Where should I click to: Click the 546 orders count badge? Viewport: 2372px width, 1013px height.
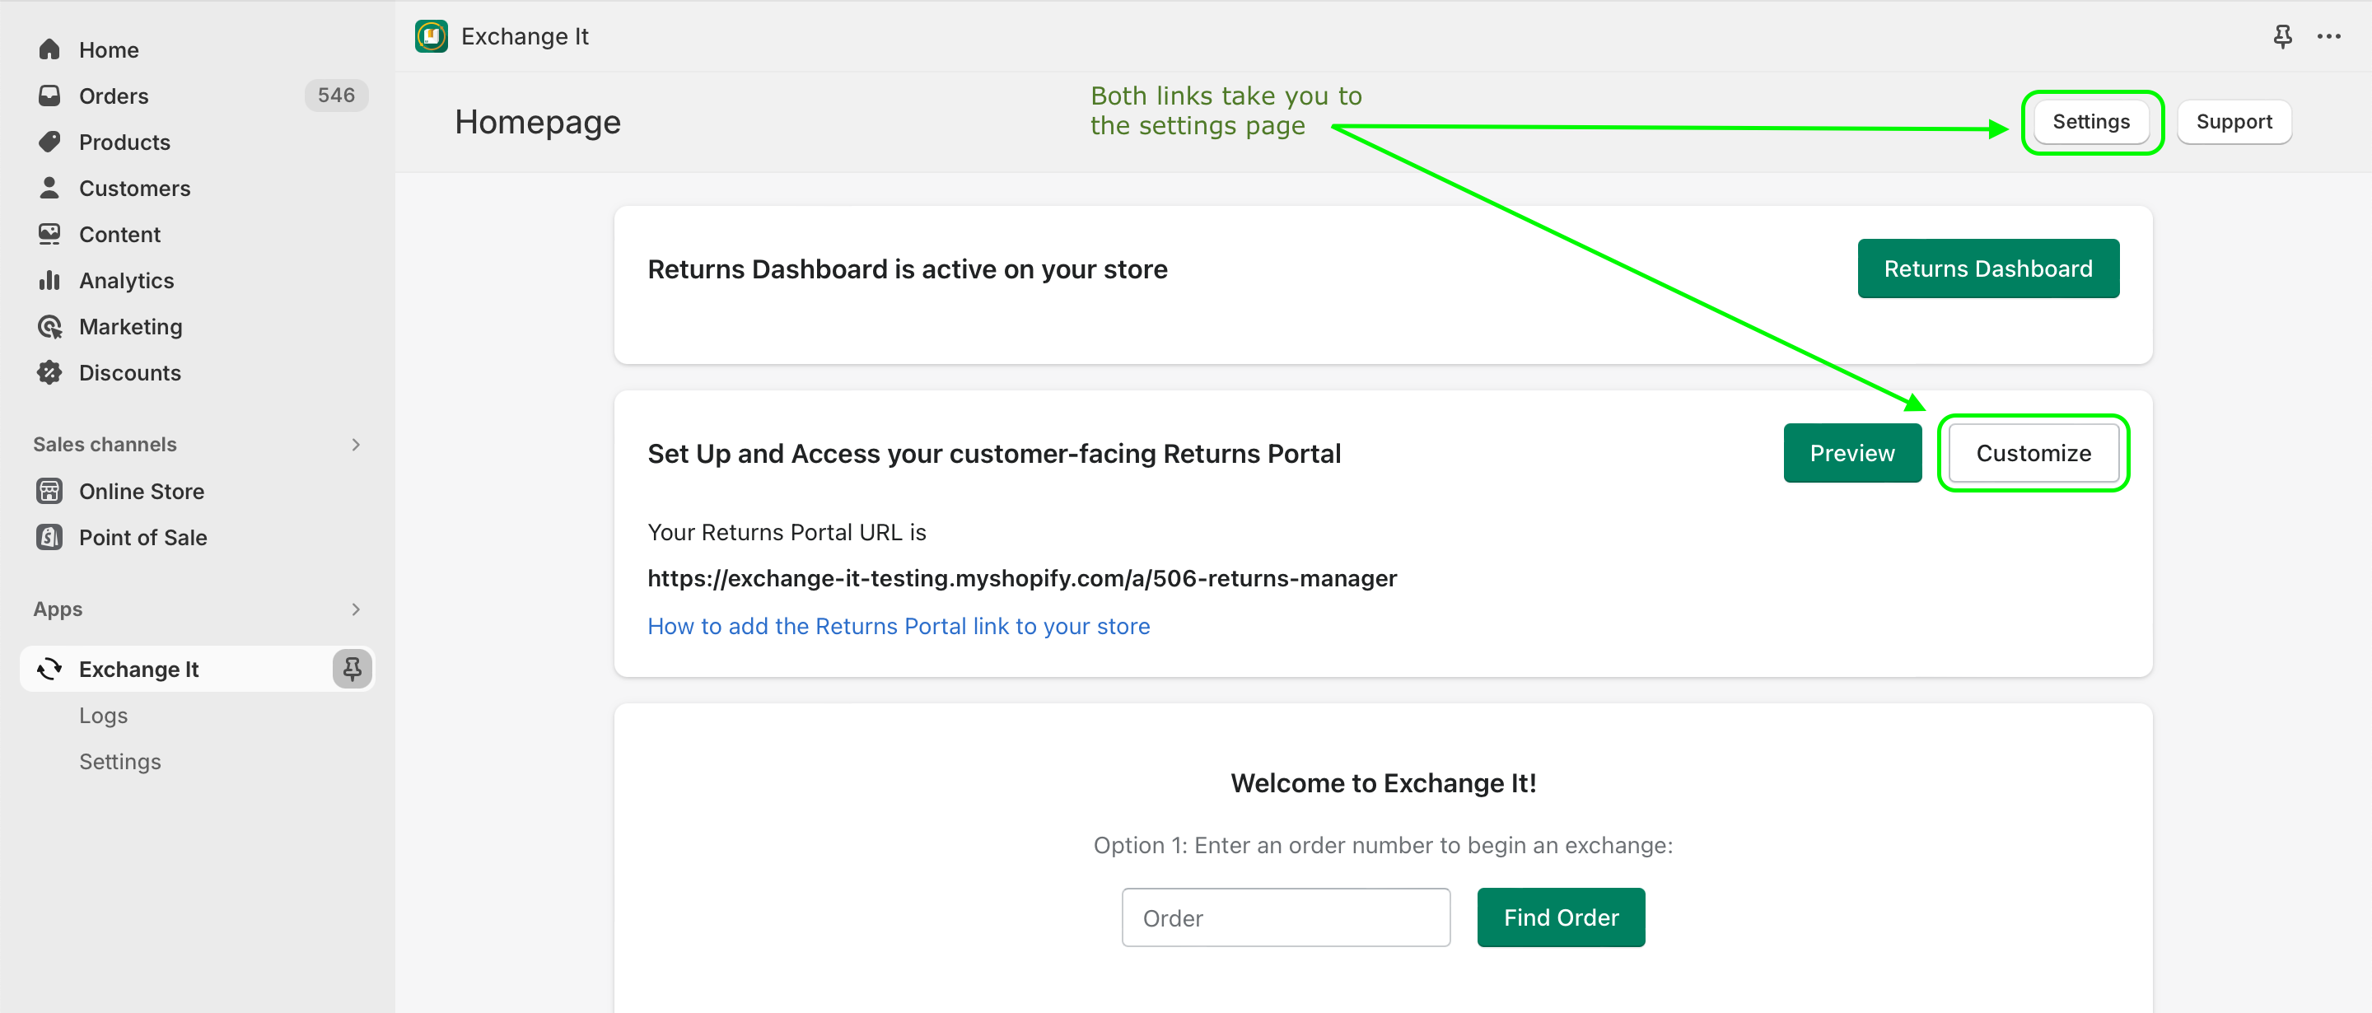(336, 95)
